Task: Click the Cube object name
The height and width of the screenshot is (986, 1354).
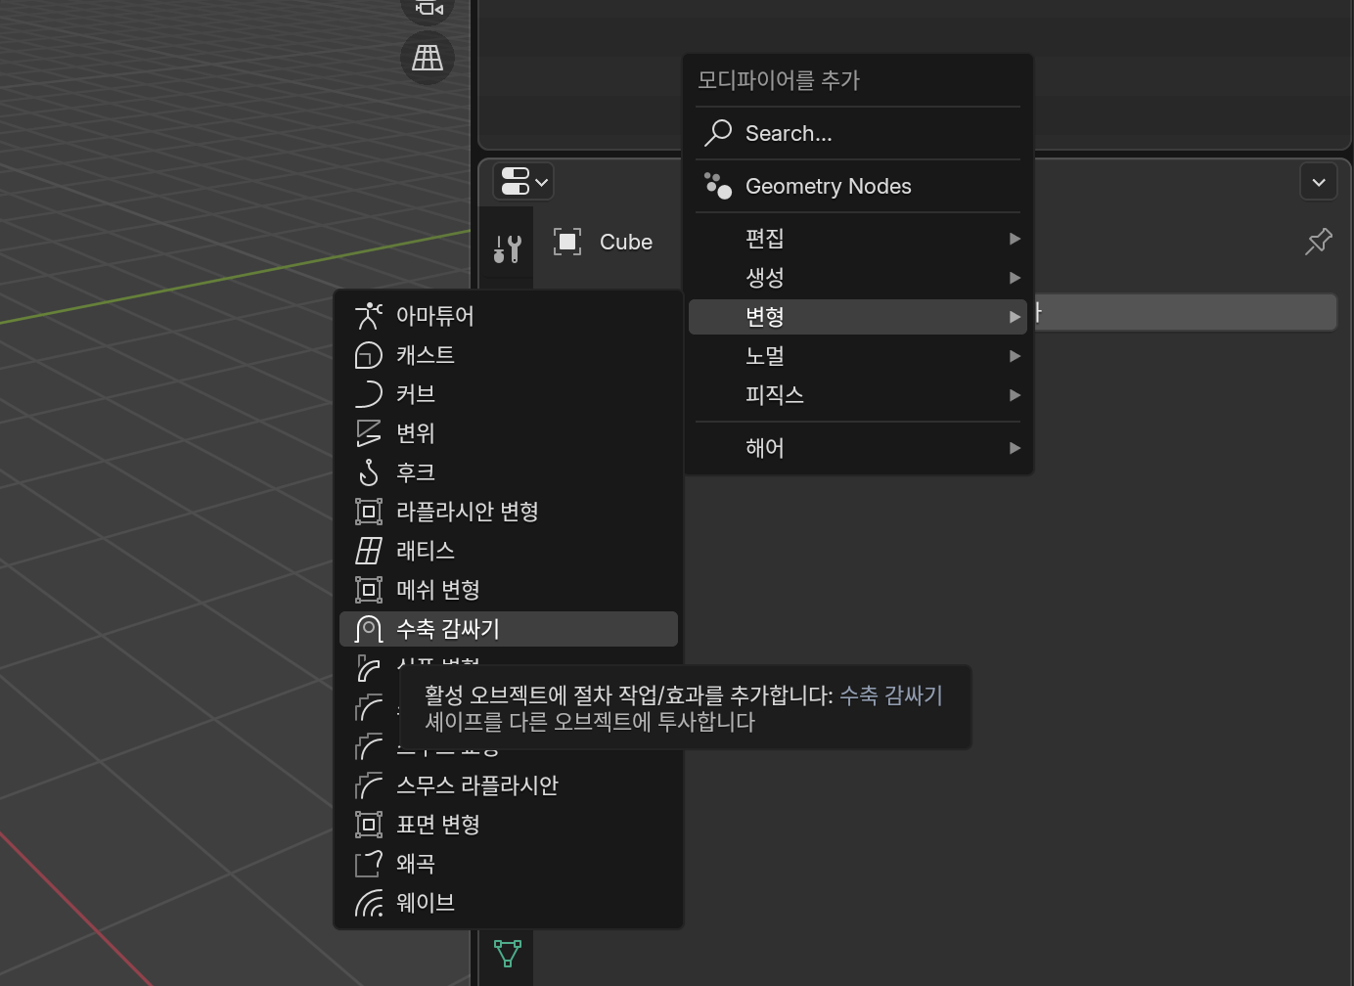Action: (626, 242)
